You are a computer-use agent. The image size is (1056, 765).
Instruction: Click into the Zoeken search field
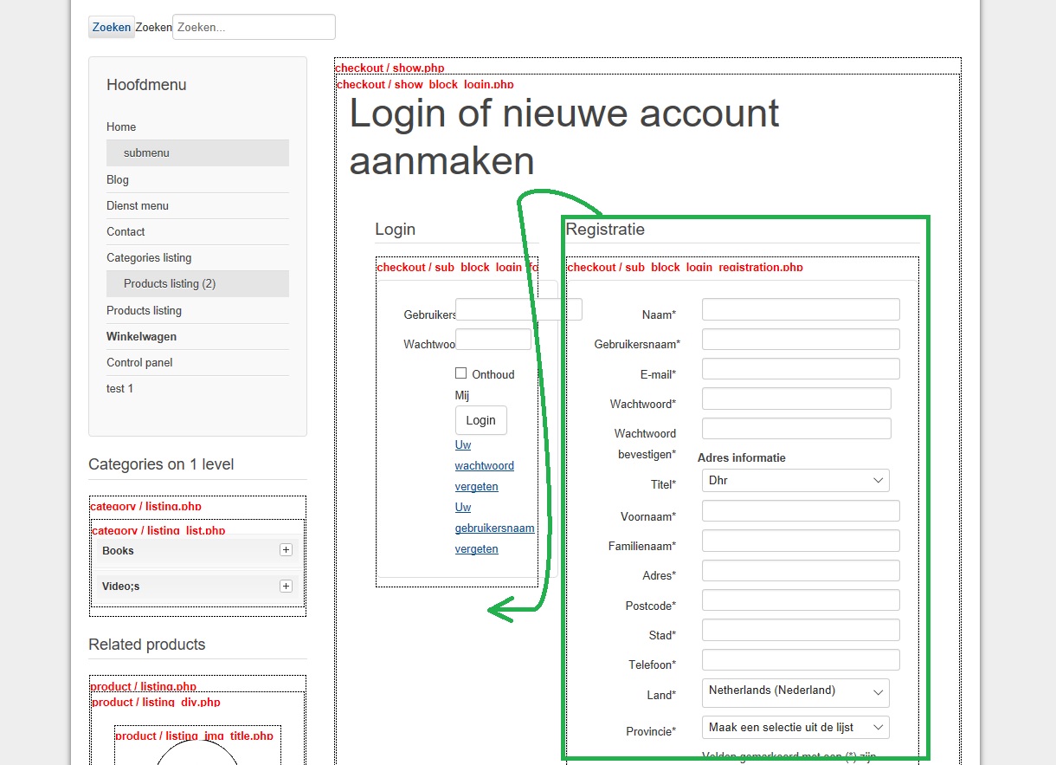[x=254, y=27]
